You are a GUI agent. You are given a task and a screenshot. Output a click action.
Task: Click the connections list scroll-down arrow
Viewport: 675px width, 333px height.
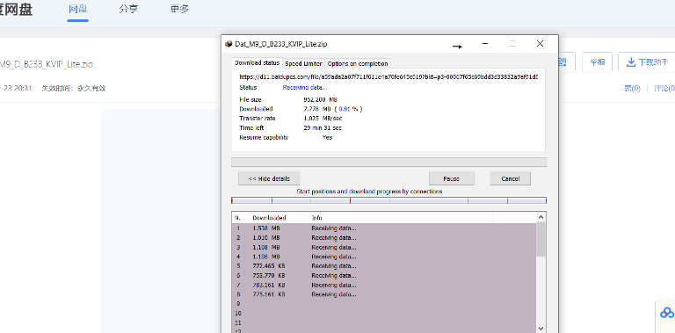pyautogui.click(x=541, y=328)
